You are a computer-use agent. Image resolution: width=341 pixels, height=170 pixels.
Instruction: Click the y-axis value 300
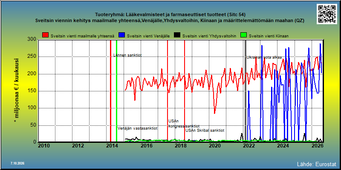(x=32, y=40)
